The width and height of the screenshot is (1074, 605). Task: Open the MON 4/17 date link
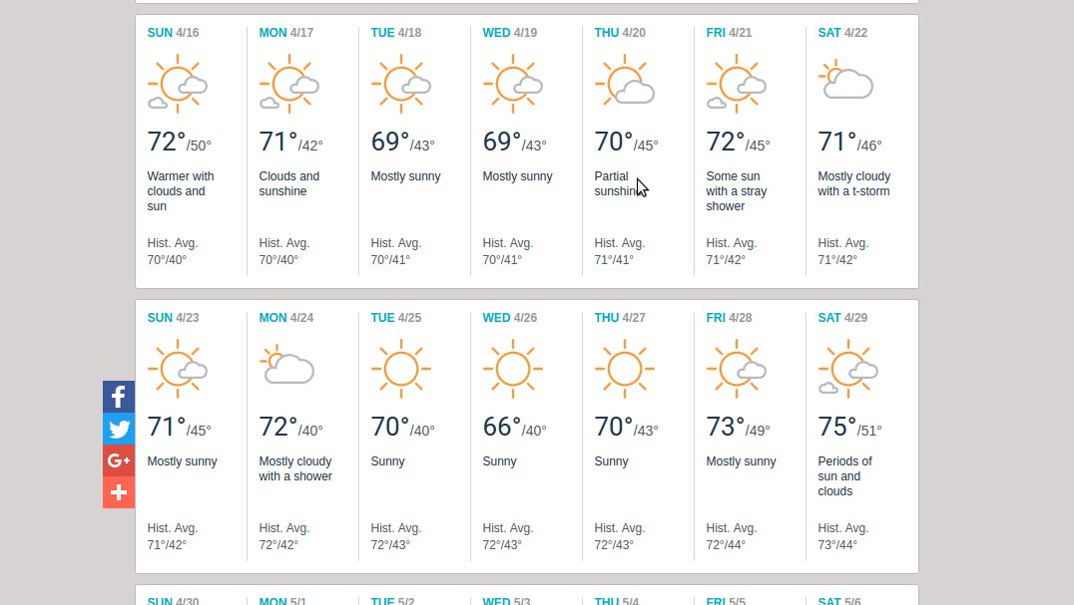286,33
